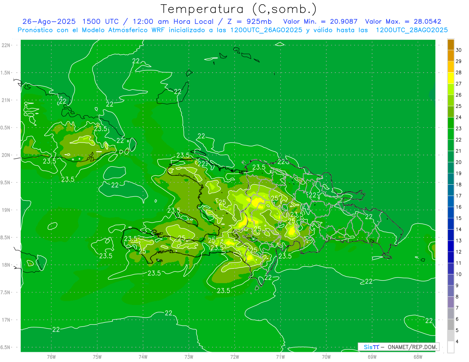Click the colorbar label '28'
This screenshot has width=469, height=362.
pos(459,73)
